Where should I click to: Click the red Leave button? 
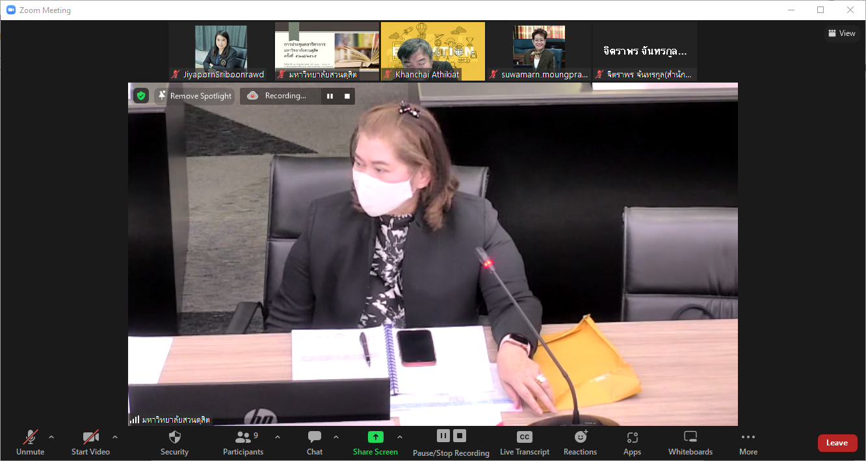coord(837,443)
